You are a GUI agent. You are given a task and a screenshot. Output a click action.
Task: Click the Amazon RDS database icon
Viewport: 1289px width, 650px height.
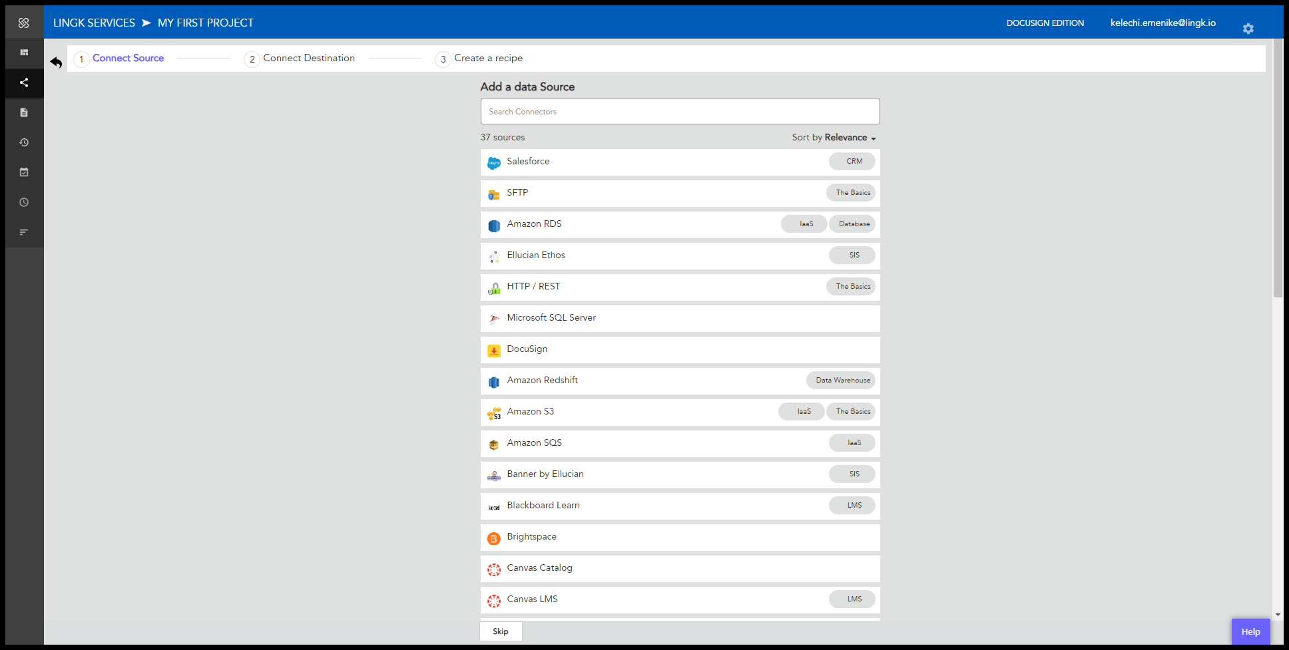click(494, 226)
